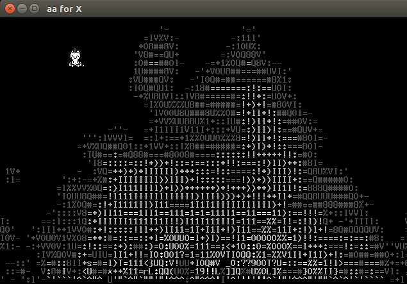The height and width of the screenshot is (284, 407).
Task: Select the "Q0'" fragment at left edge
Action: [7, 230]
